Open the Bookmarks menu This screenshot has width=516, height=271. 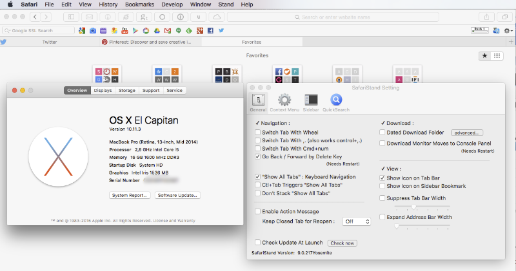(139, 5)
